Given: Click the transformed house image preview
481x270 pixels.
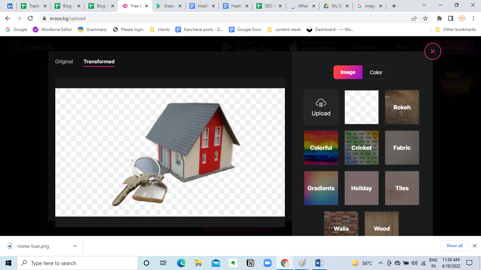Looking at the screenshot, I should (170, 152).
